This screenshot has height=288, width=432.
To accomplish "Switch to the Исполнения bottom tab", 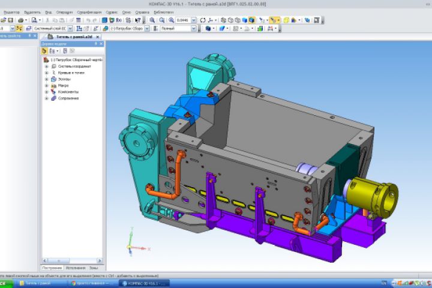I will [x=76, y=268].
